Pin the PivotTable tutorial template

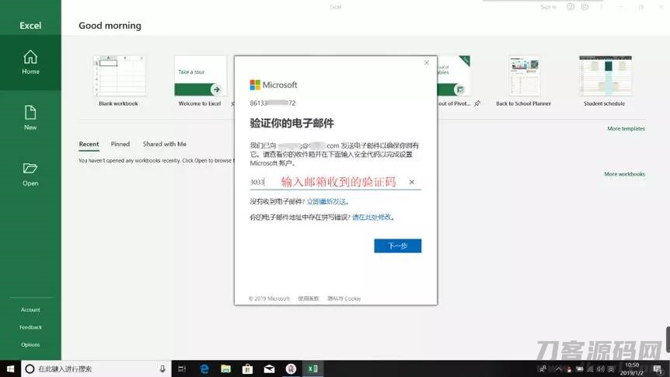(477, 103)
